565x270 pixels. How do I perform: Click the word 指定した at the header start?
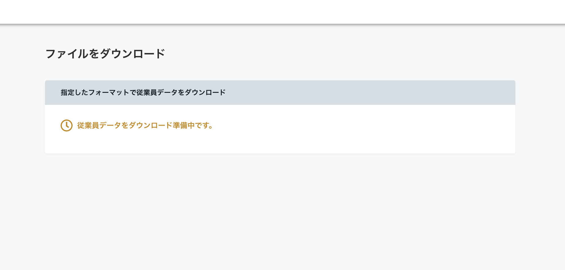pyautogui.click(x=71, y=93)
